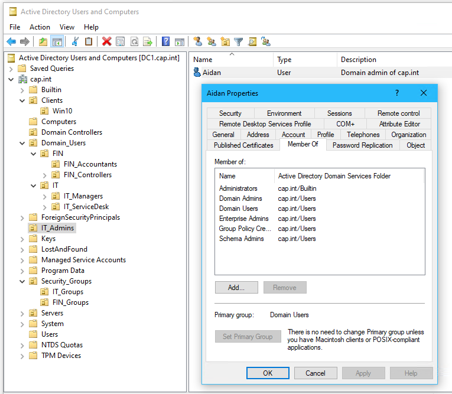Select IT_ServiceDesk in the tree
The width and height of the screenshot is (452, 394).
86,207
